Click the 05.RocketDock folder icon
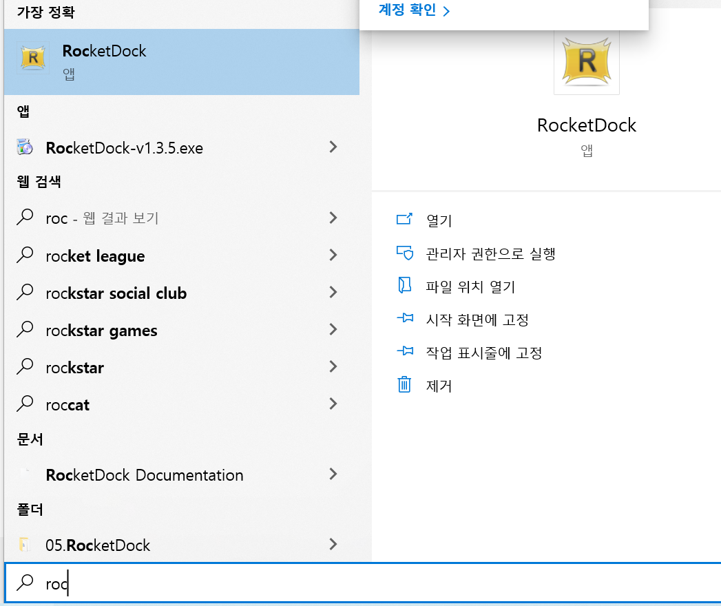This screenshot has height=606, width=721. tap(25, 545)
